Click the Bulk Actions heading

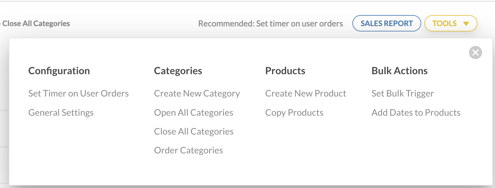(x=400, y=71)
